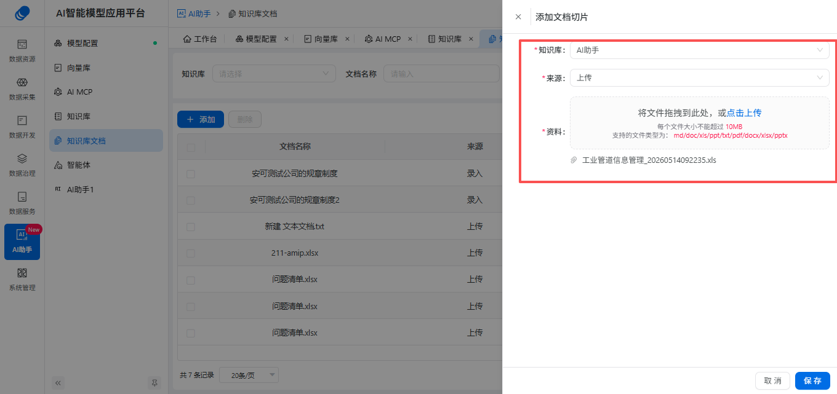Open 数据采集 in left rail
Screen dimensions: 837x394
(x=22, y=89)
